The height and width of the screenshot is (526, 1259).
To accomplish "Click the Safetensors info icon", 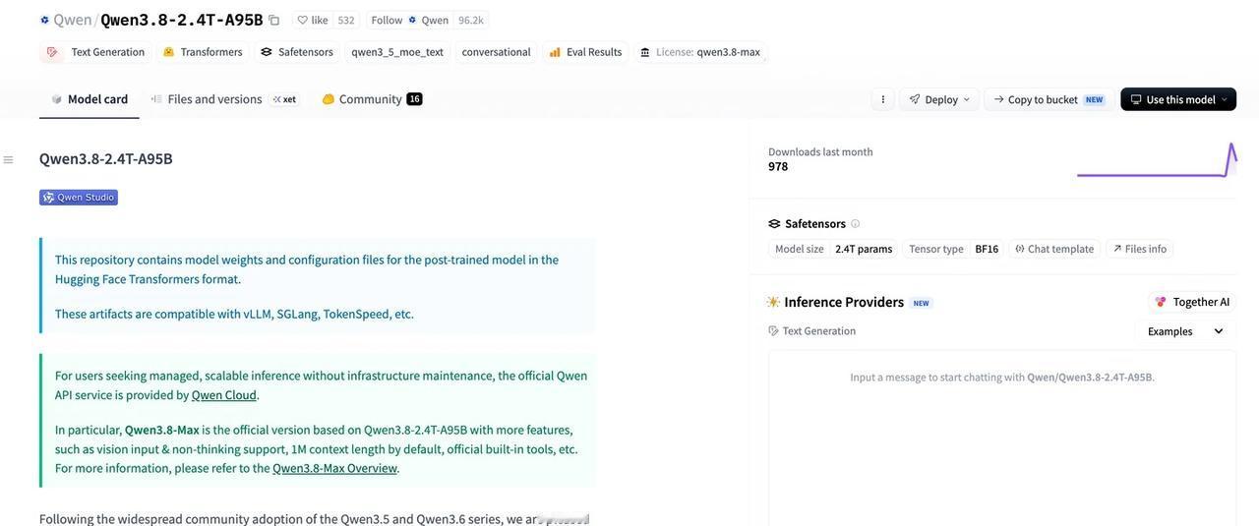I will pos(855,224).
